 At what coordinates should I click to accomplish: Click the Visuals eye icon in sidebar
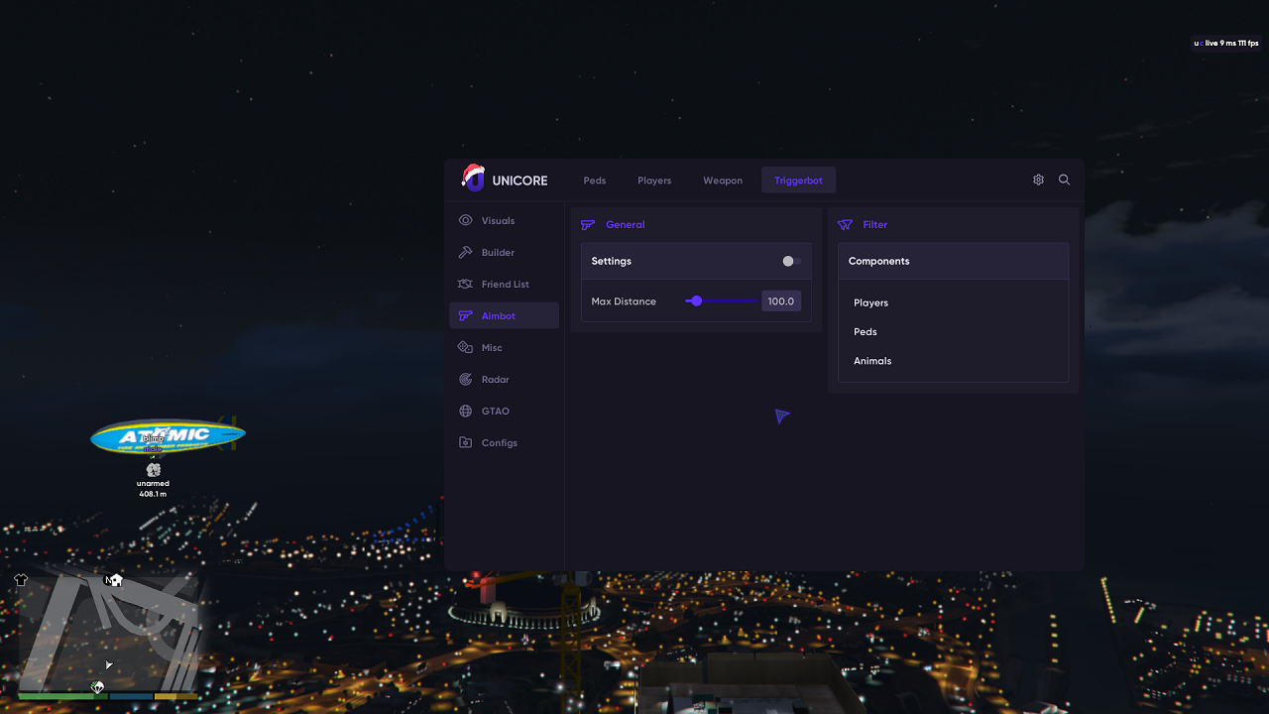click(465, 220)
